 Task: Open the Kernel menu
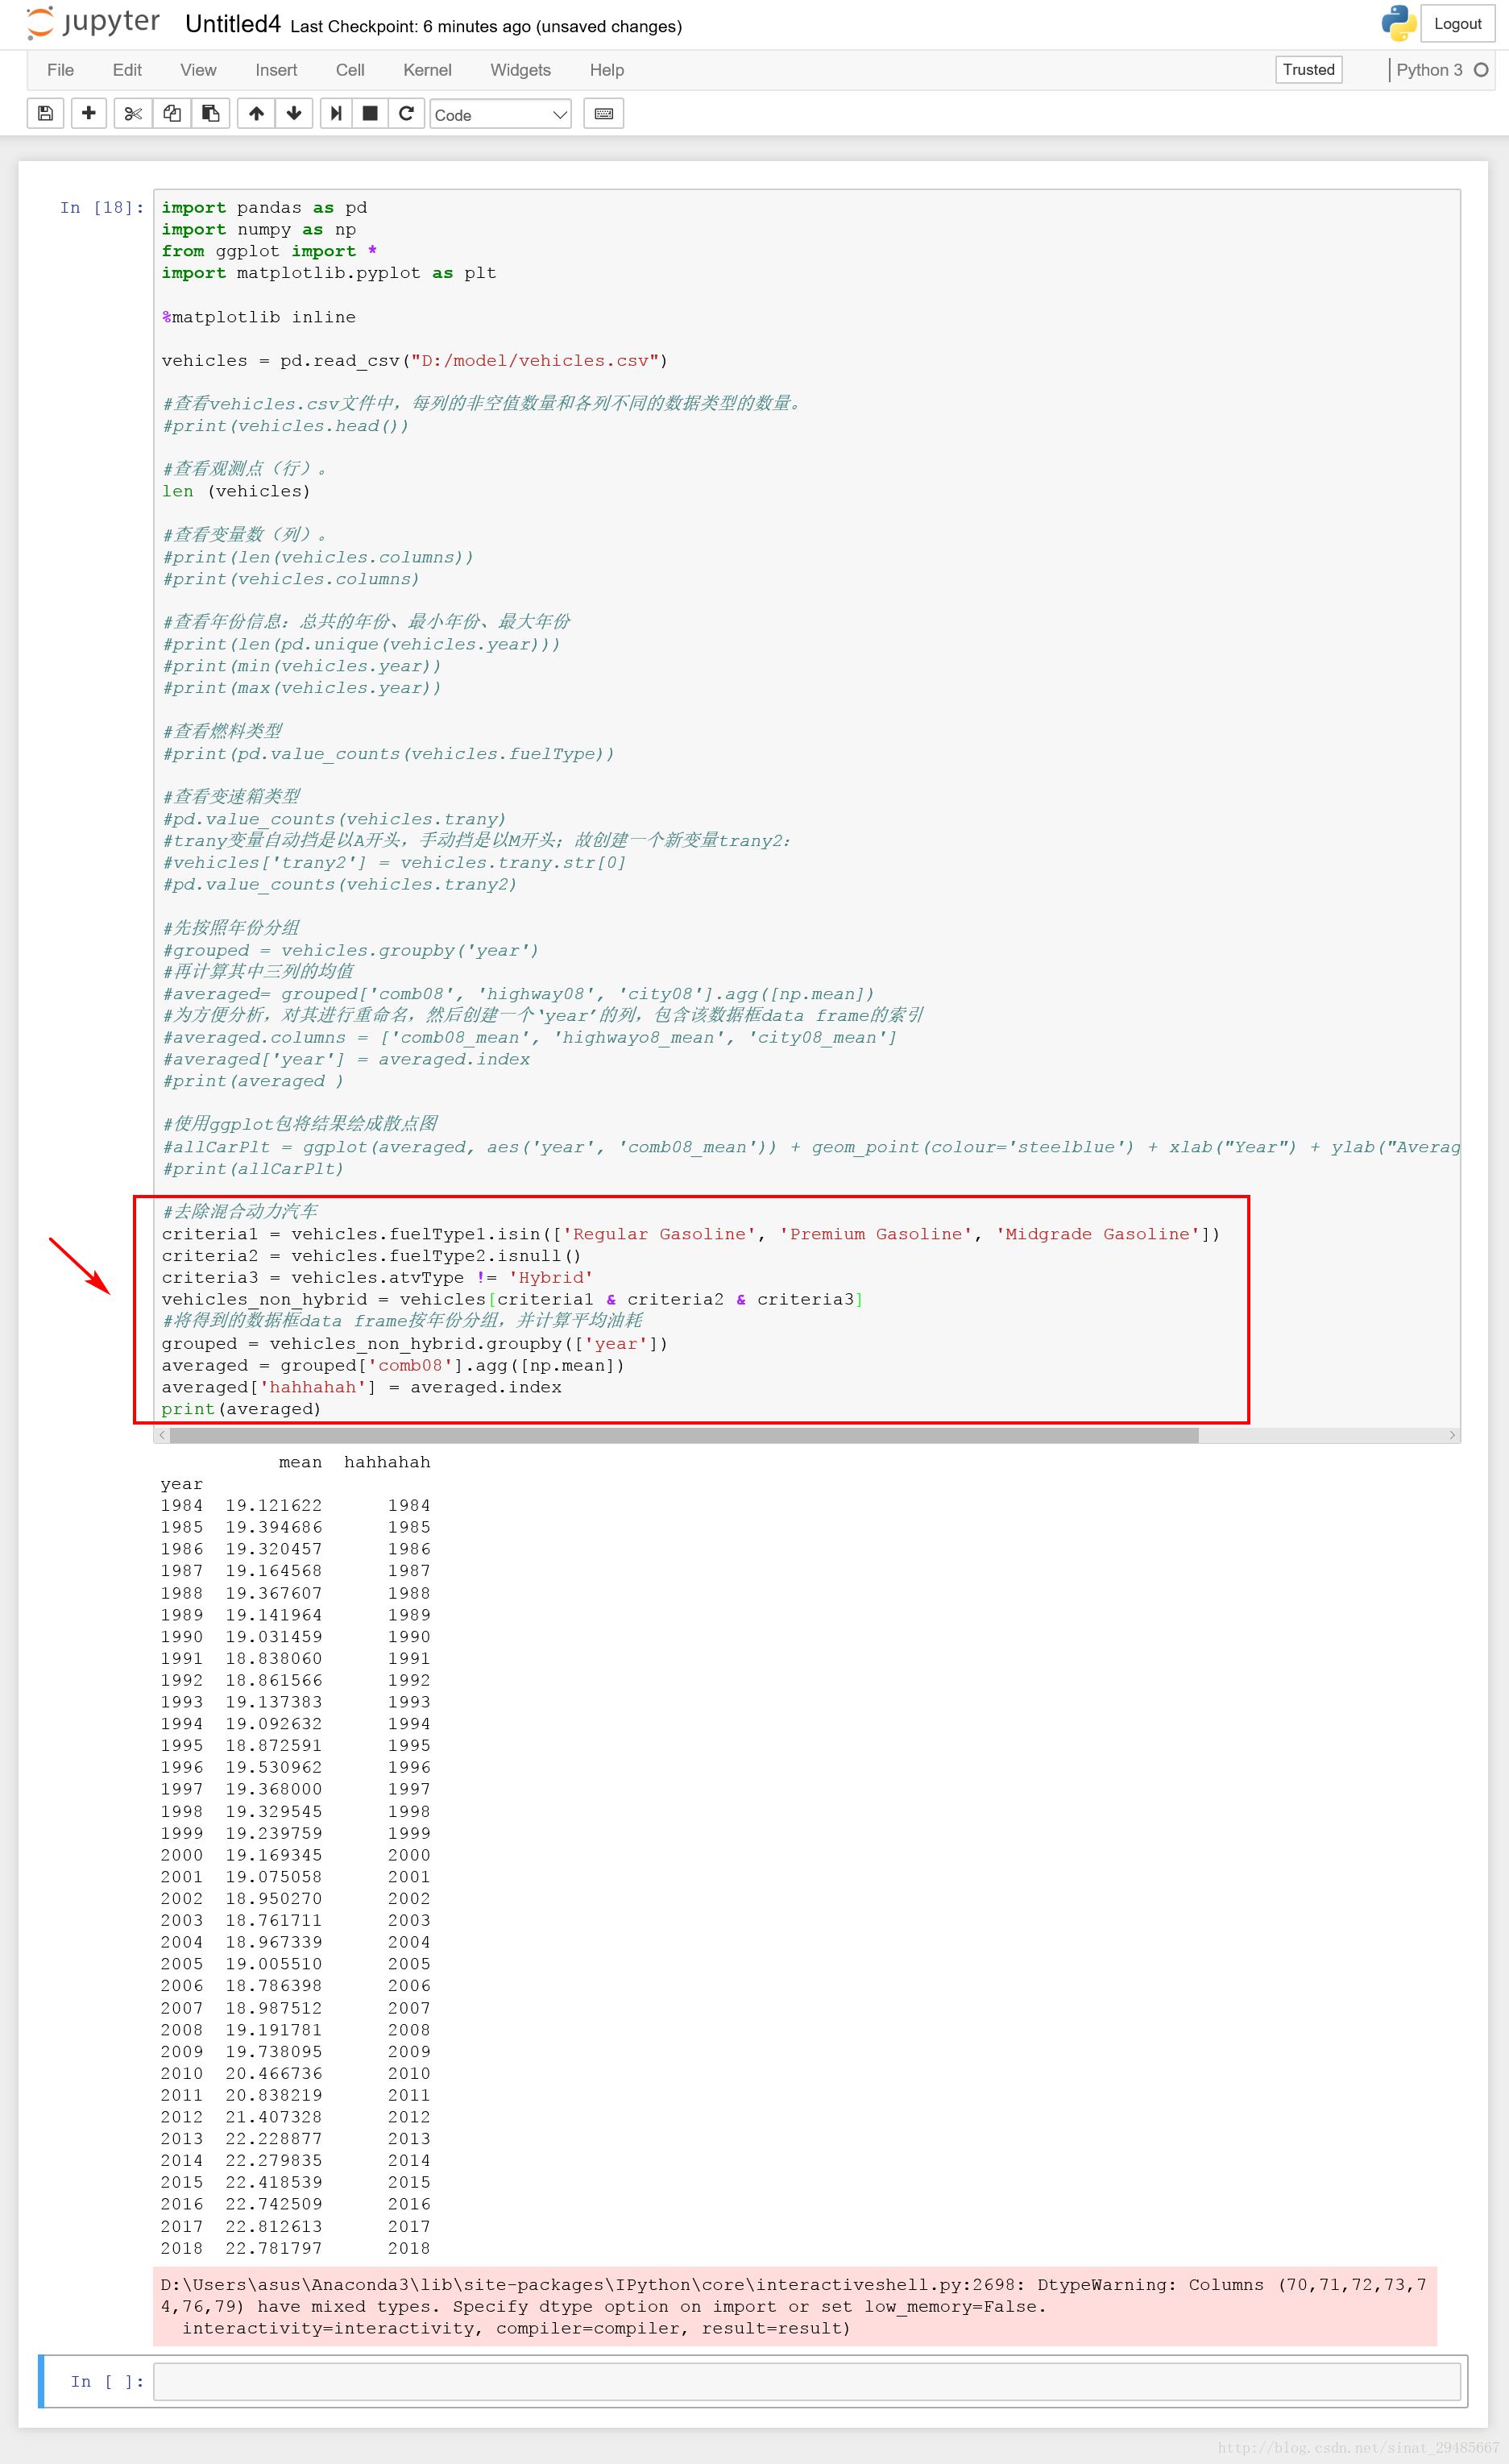(x=427, y=70)
